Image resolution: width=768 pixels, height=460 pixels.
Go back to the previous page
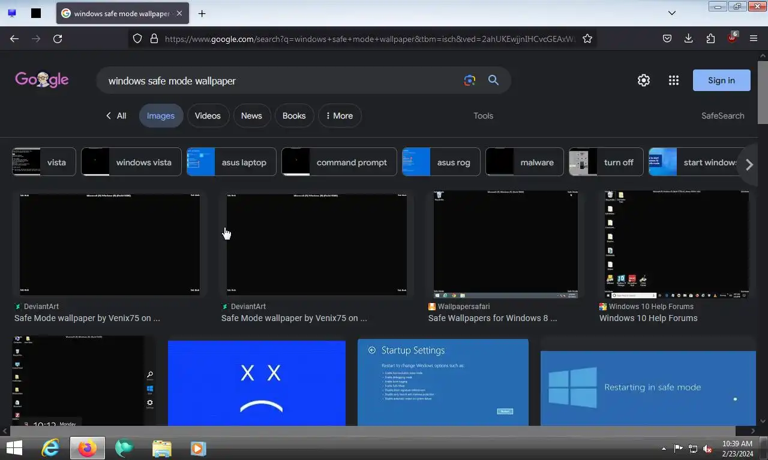pos(14,38)
